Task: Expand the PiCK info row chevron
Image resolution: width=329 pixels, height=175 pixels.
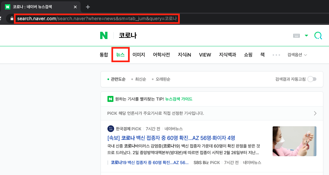Action: pos(315,113)
